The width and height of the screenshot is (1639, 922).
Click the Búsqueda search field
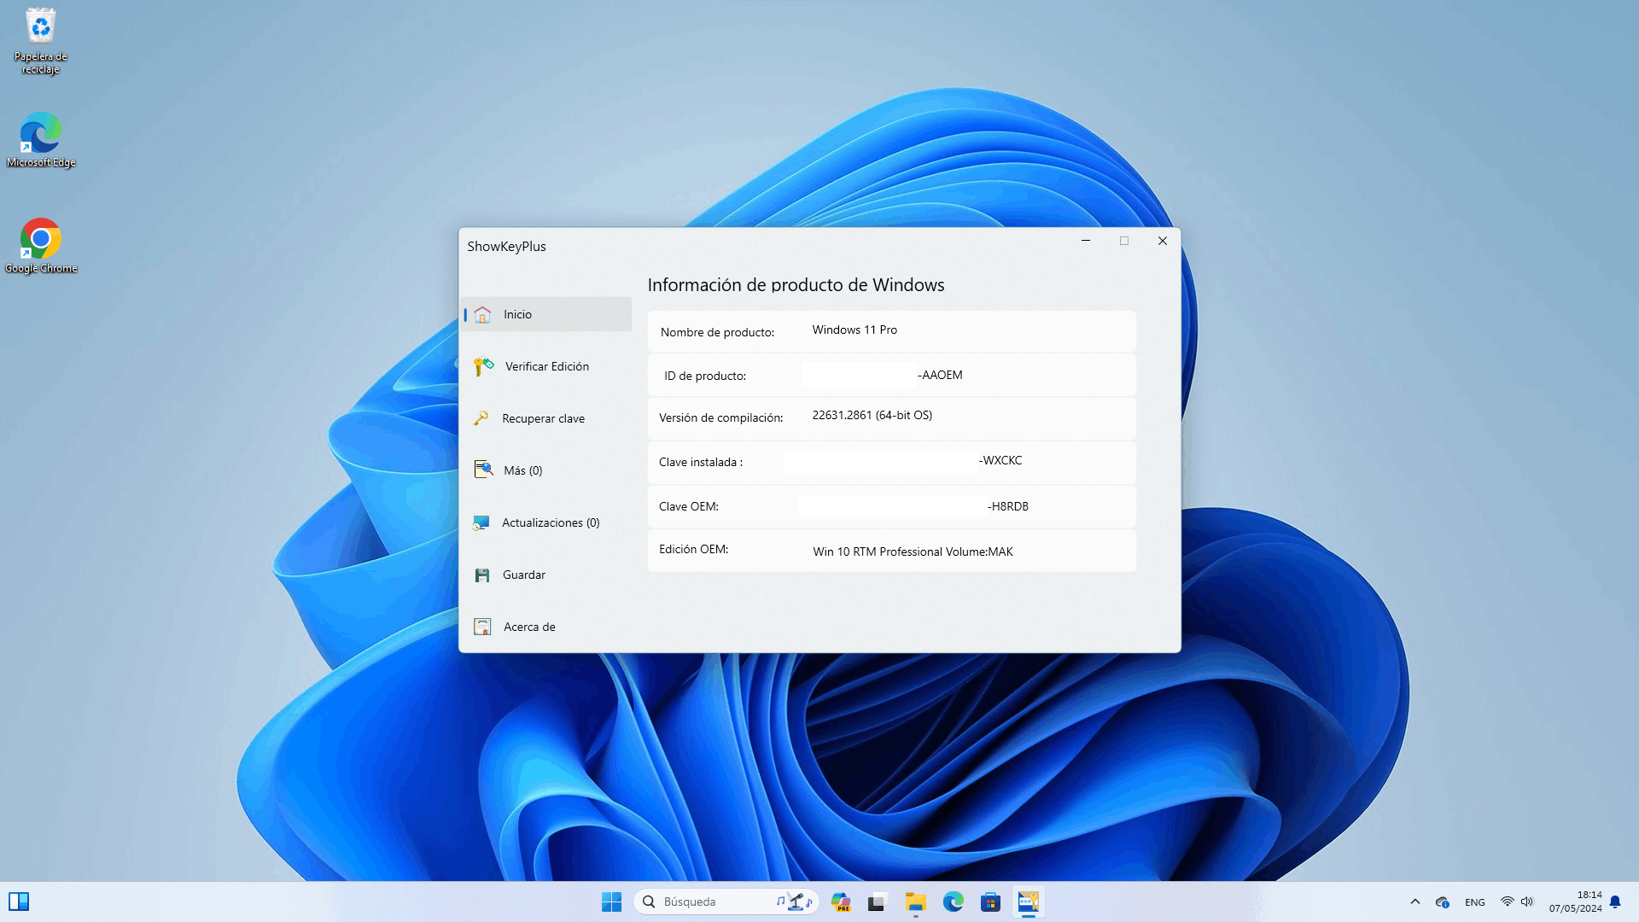click(709, 901)
